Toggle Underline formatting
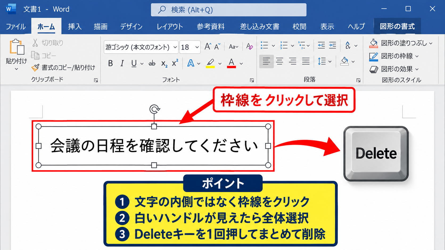The width and height of the screenshot is (445, 250). (134, 63)
